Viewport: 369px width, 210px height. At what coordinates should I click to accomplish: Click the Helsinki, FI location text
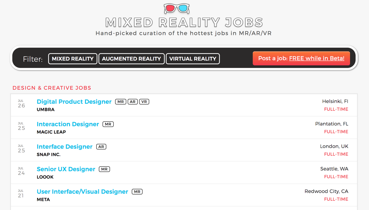(335, 101)
